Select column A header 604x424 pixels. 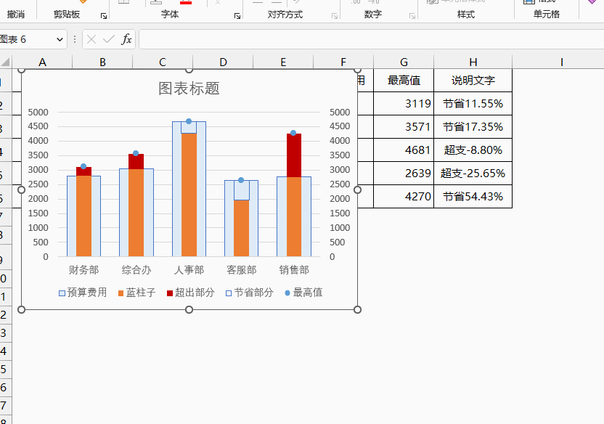coord(42,62)
